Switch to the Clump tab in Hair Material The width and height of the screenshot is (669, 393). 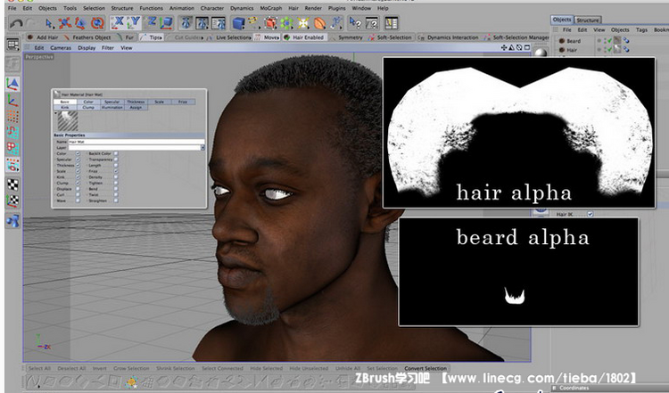click(88, 108)
